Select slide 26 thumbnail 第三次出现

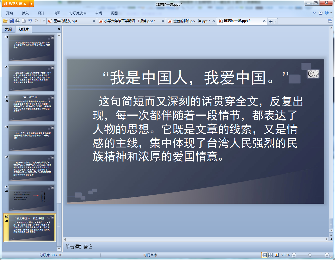(32, 108)
